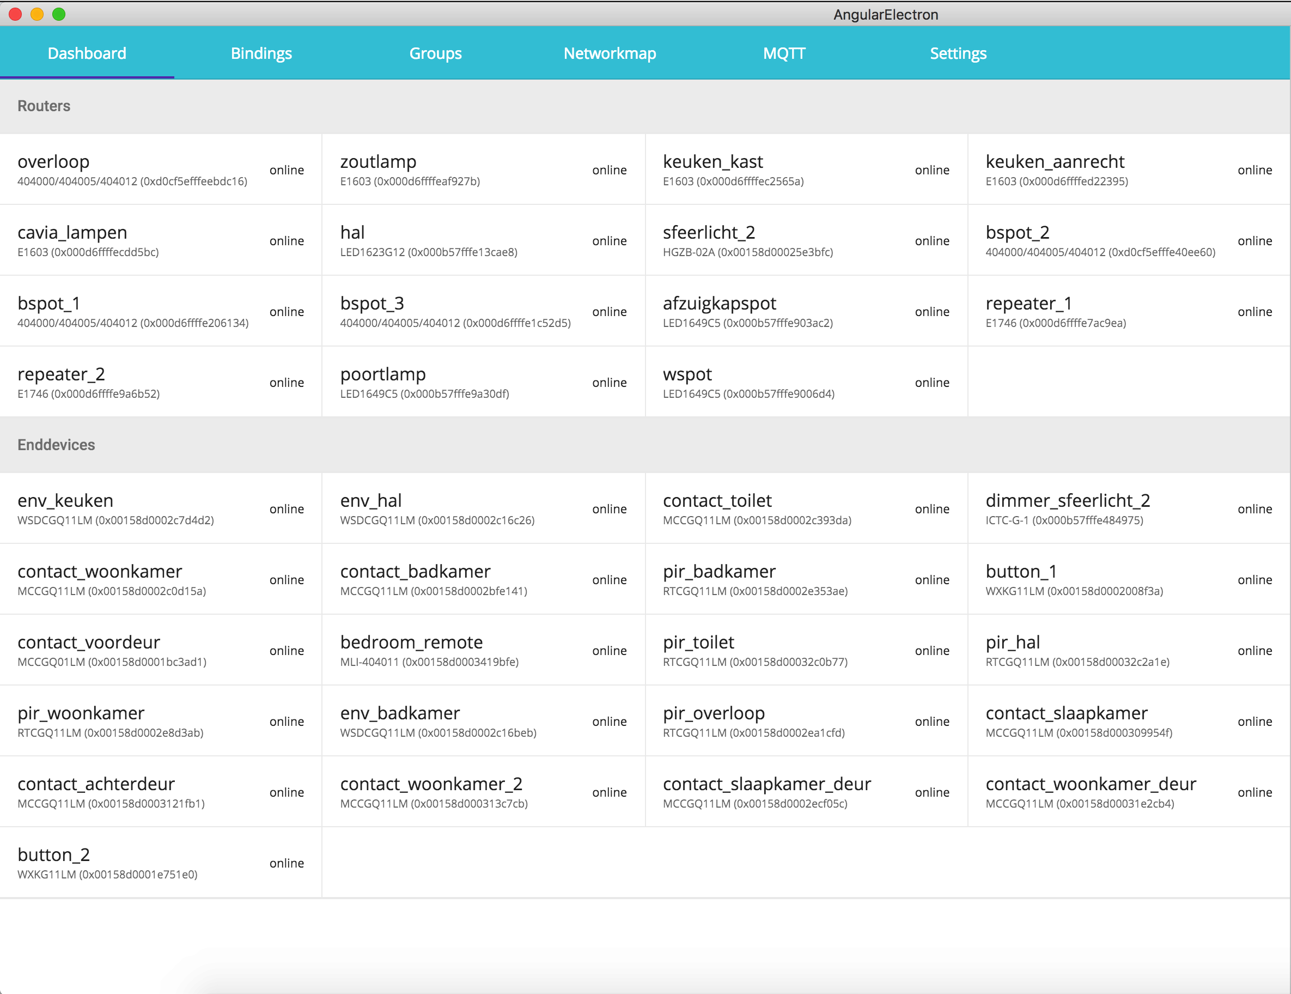1291x994 pixels.
Task: Click the contact_woonkamer_deur device
Action: pyautogui.click(x=1129, y=792)
